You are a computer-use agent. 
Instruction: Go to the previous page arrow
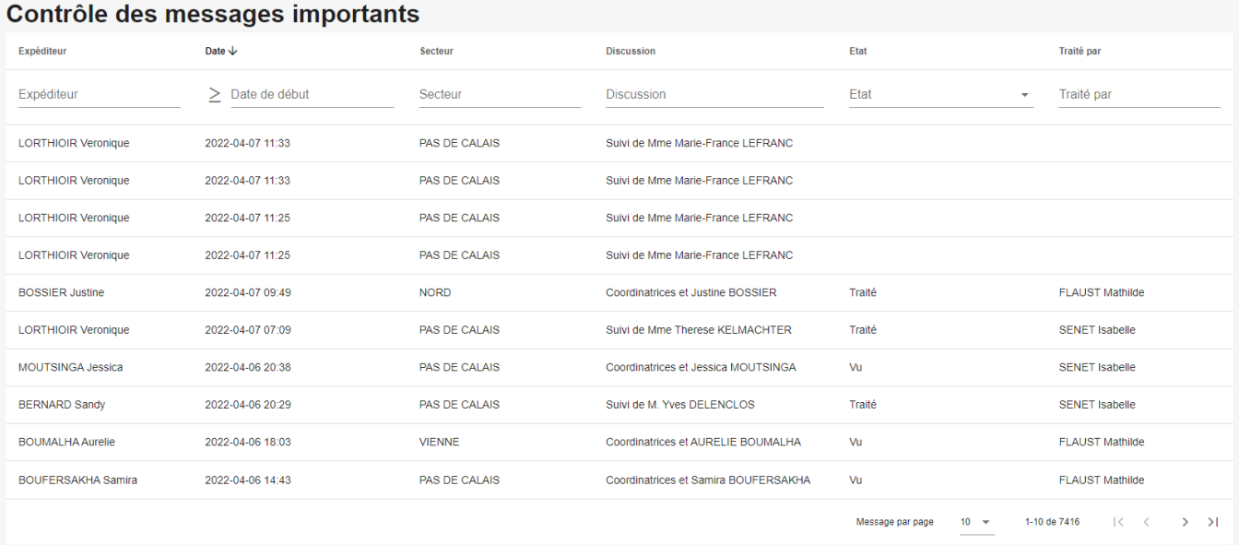(1147, 522)
